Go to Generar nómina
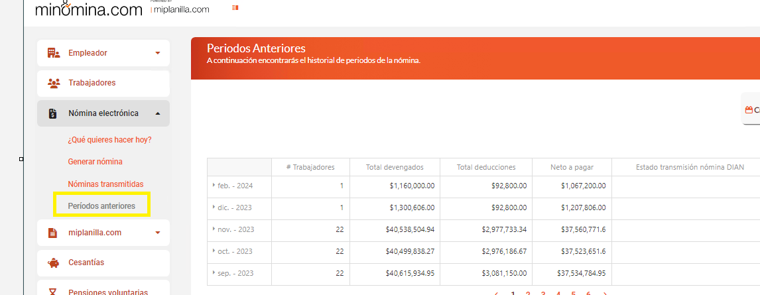The height and width of the screenshot is (295, 760). [95, 162]
